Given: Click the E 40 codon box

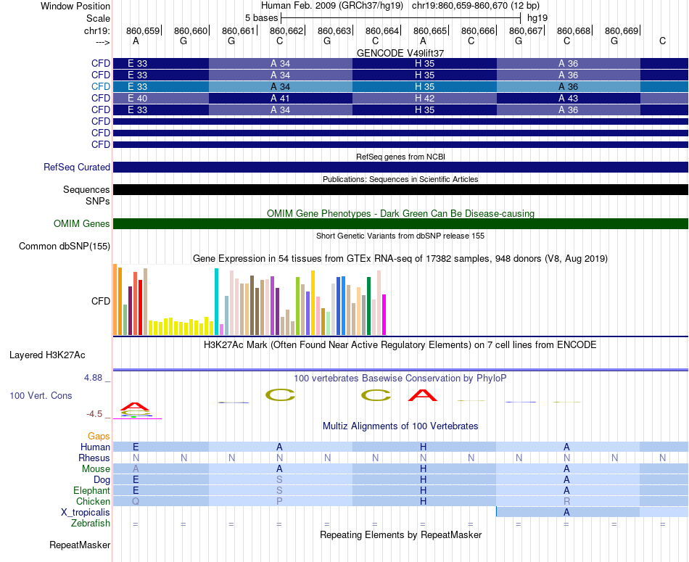Looking at the screenshot, I should (161, 98).
